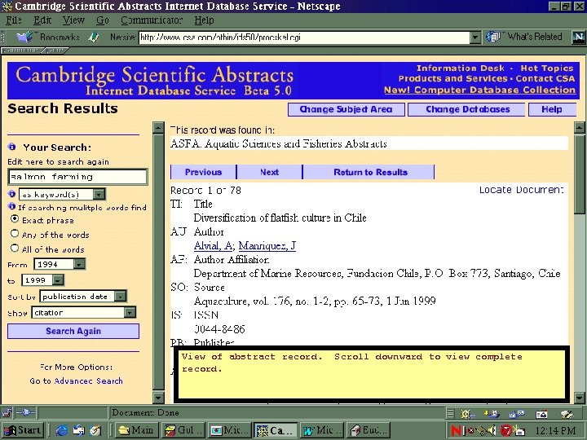This screenshot has height=440, width=587.
Task: Expand the URL history dropdown arrow
Action: [475, 37]
